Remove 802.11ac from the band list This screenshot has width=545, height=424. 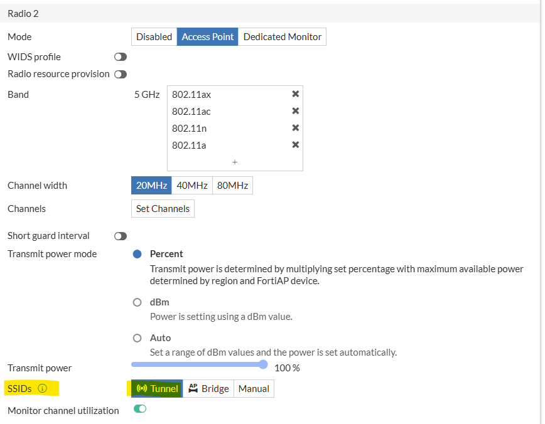(295, 111)
